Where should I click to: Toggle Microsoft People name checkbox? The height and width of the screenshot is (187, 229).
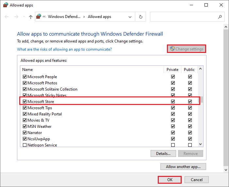(25, 76)
